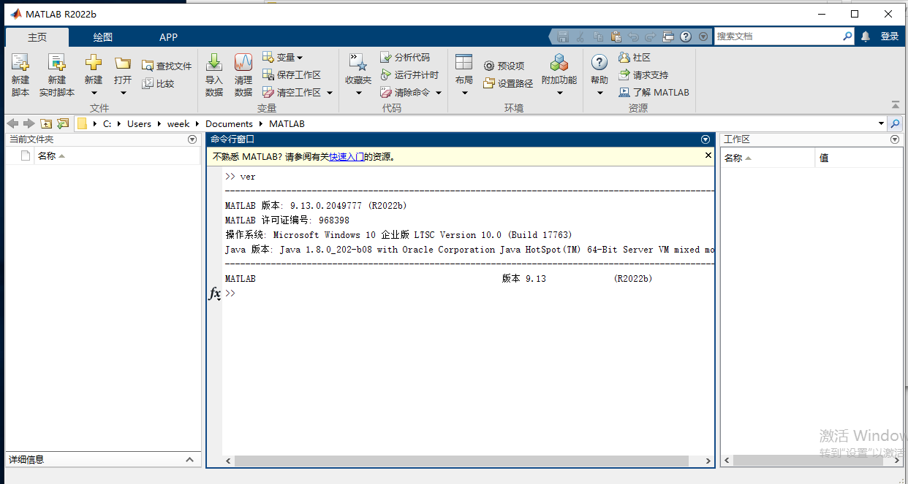
Task: Switch to the APP tab
Action: (168, 37)
